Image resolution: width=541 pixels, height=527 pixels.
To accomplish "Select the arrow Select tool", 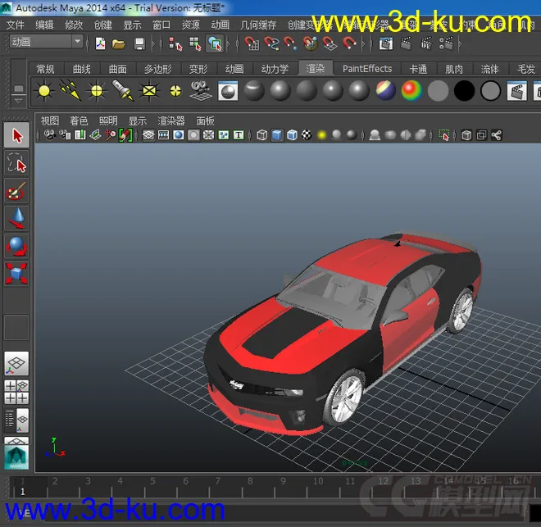I will click(x=16, y=136).
